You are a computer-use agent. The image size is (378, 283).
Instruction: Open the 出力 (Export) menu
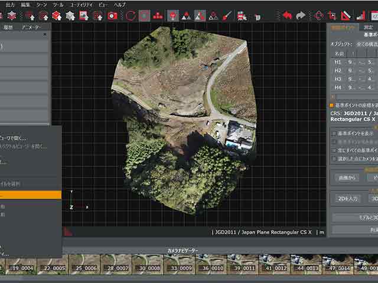pos(10,5)
